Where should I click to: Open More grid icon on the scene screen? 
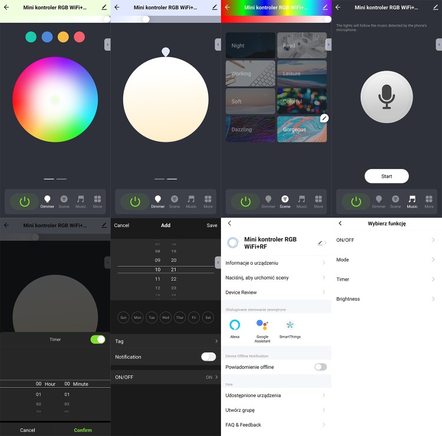click(318, 202)
